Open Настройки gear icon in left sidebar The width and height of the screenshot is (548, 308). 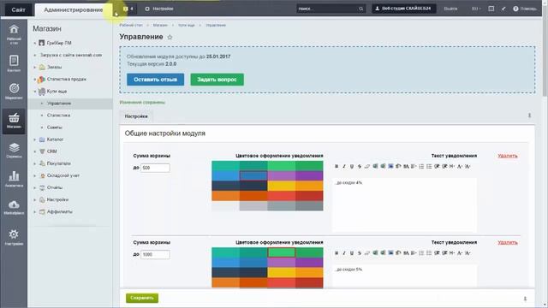14,237
